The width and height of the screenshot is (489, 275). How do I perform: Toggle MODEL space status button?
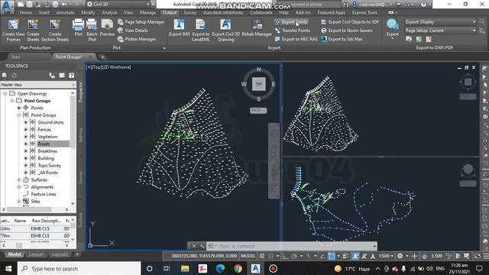click(x=248, y=256)
